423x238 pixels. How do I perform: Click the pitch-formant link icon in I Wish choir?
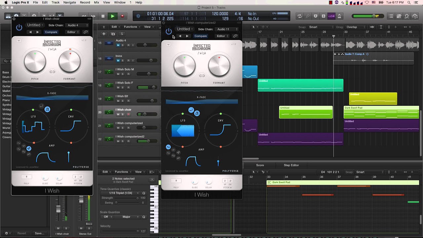click(52, 71)
